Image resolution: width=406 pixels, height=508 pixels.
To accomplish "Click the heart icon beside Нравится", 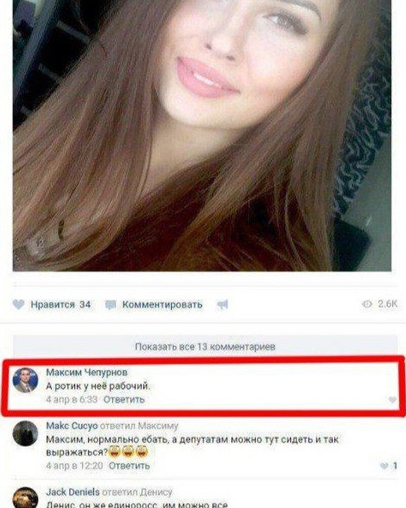I will 19,305.
